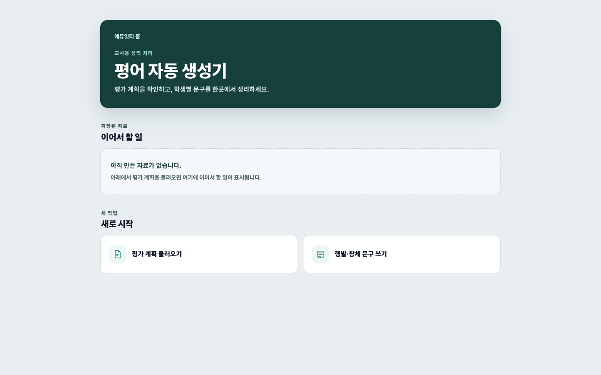Viewport: 601px width, 375px height.
Task: Click the 새로 시작 heading
Action: click(117, 224)
